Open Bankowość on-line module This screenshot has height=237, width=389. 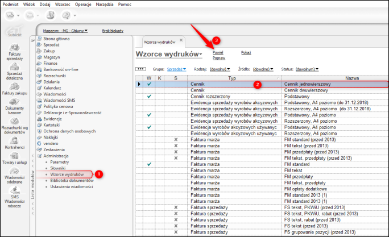60,69
